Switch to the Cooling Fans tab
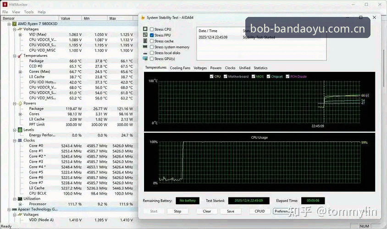The height and width of the screenshot is (229, 387). pyautogui.click(x=180, y=68)
